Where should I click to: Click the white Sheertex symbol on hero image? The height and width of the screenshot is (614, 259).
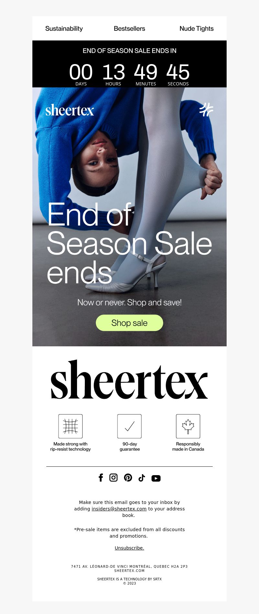tap(206, 109)
